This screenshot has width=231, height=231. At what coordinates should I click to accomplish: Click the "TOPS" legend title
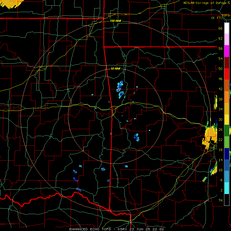(226, 15)
